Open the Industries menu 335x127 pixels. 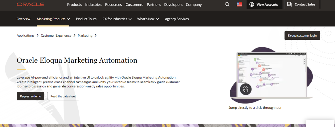tap(93, 5)
